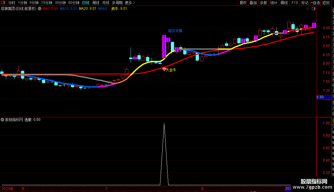The width and height of the screenshot is (334, 192).
Task: Click the 9.00 price axis label
Action: (326, 28)
